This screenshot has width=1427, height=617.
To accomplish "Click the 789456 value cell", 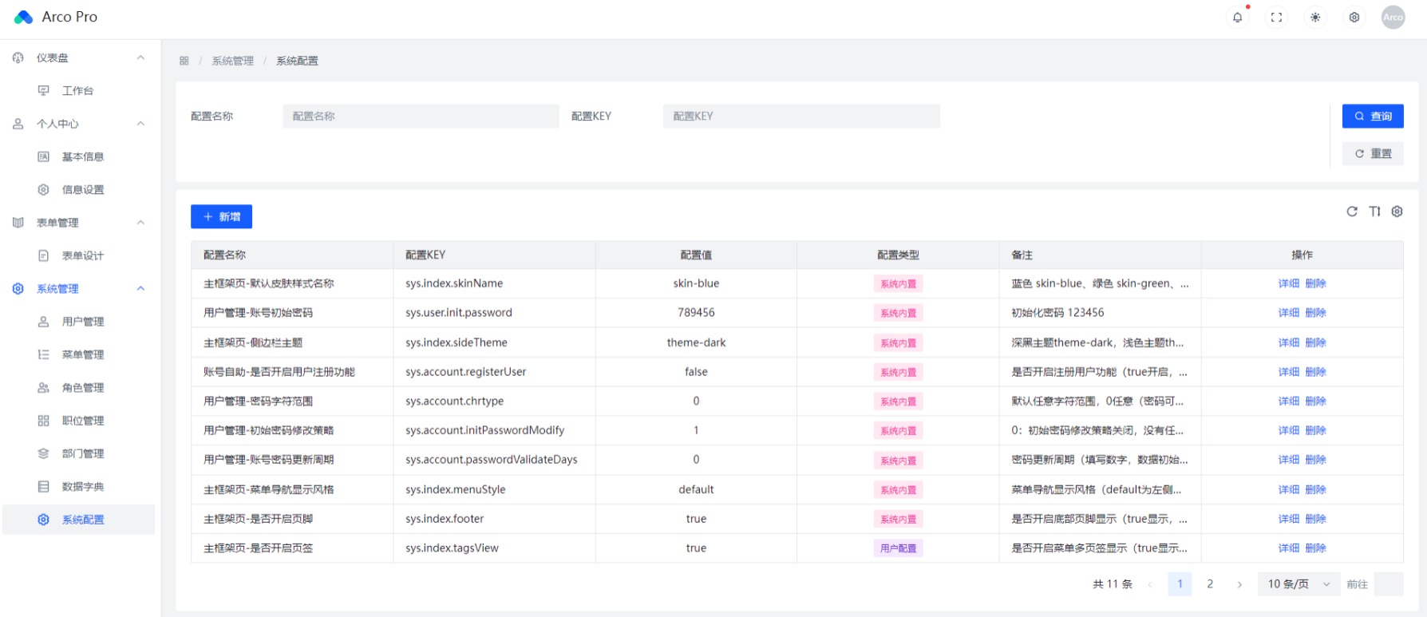I will click(x=696, y=313).
